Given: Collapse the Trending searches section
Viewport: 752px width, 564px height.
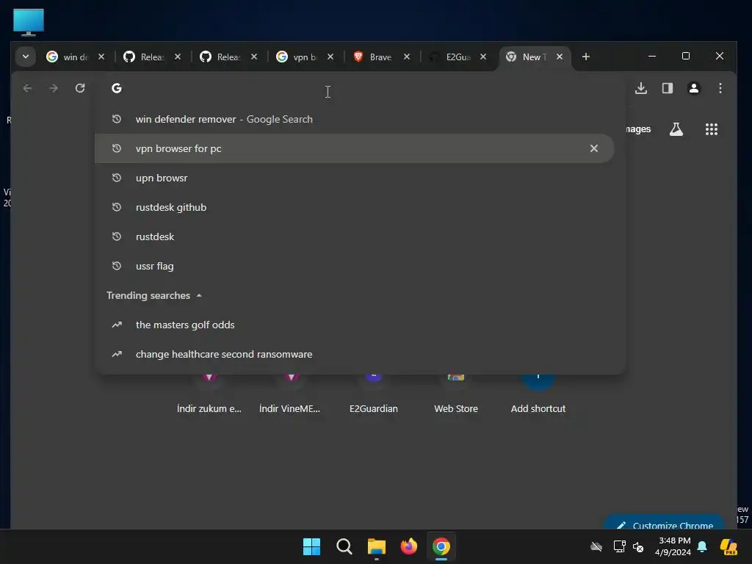Looking at the screenshot, I should pyautogui.click(x=198, y=295).
